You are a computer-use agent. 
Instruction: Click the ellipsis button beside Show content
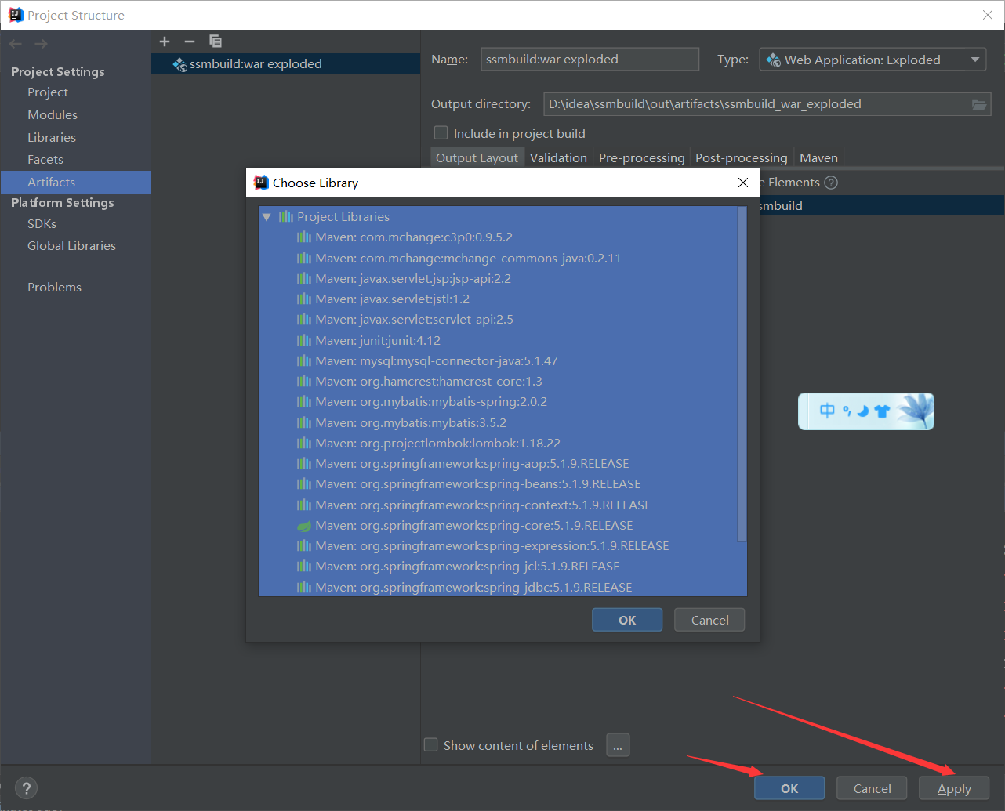point(618,745)
